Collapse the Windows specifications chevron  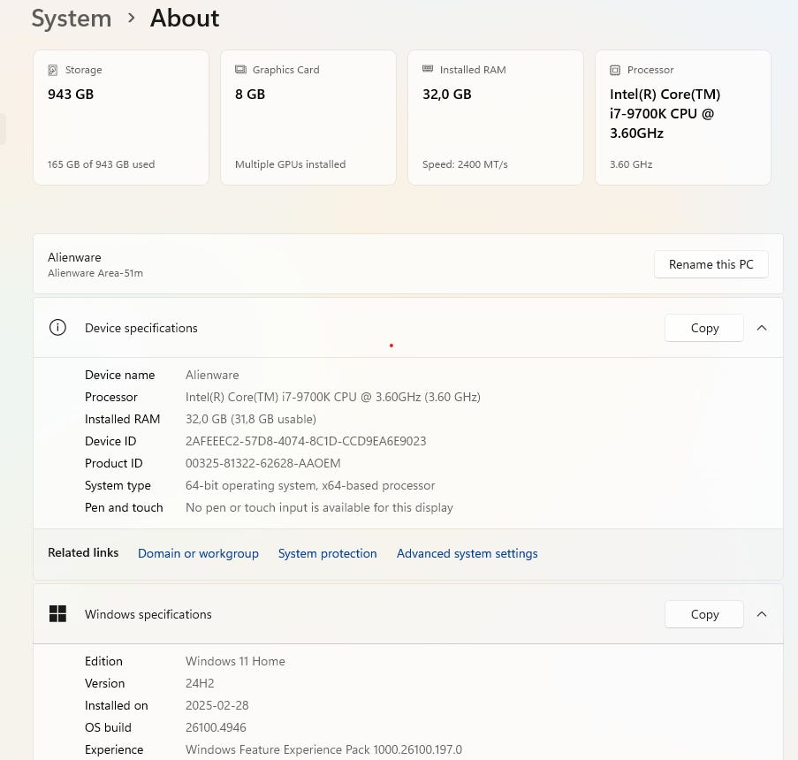[x=762, y=614]
